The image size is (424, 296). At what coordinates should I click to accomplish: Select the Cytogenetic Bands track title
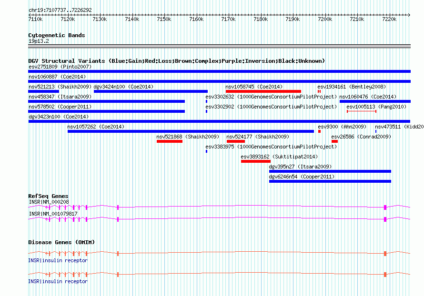[x=57, y=35]
